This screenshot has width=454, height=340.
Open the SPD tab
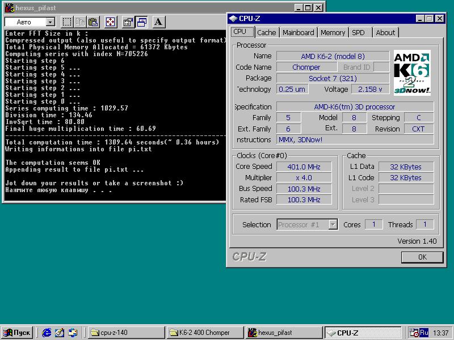click(x=359, y=32)
